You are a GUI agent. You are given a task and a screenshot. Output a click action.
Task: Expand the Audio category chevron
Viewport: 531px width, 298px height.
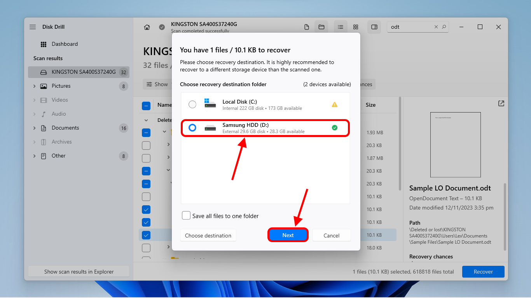tap(34, 114)
